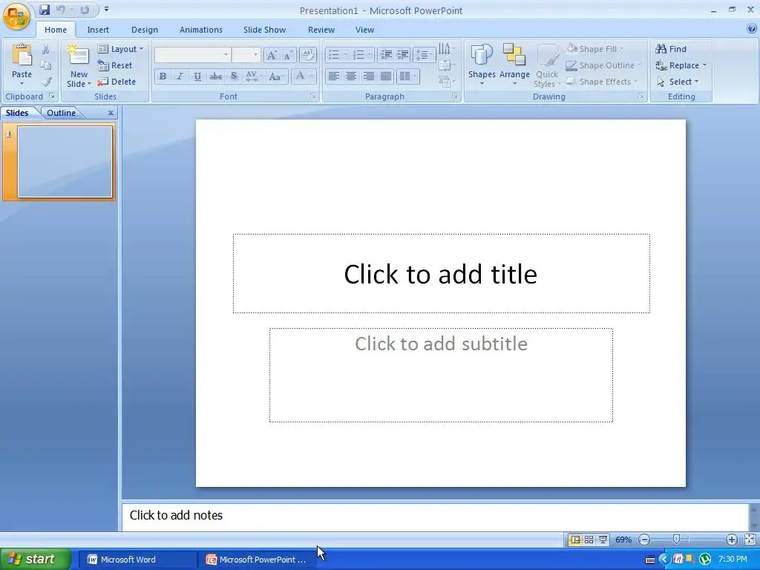Open the Clipboard pane dialog launcher
760x570 pixels.
(x=52, y=96)
